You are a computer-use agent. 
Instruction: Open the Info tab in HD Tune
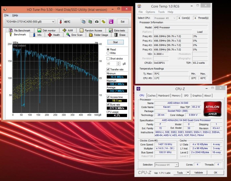37,35
